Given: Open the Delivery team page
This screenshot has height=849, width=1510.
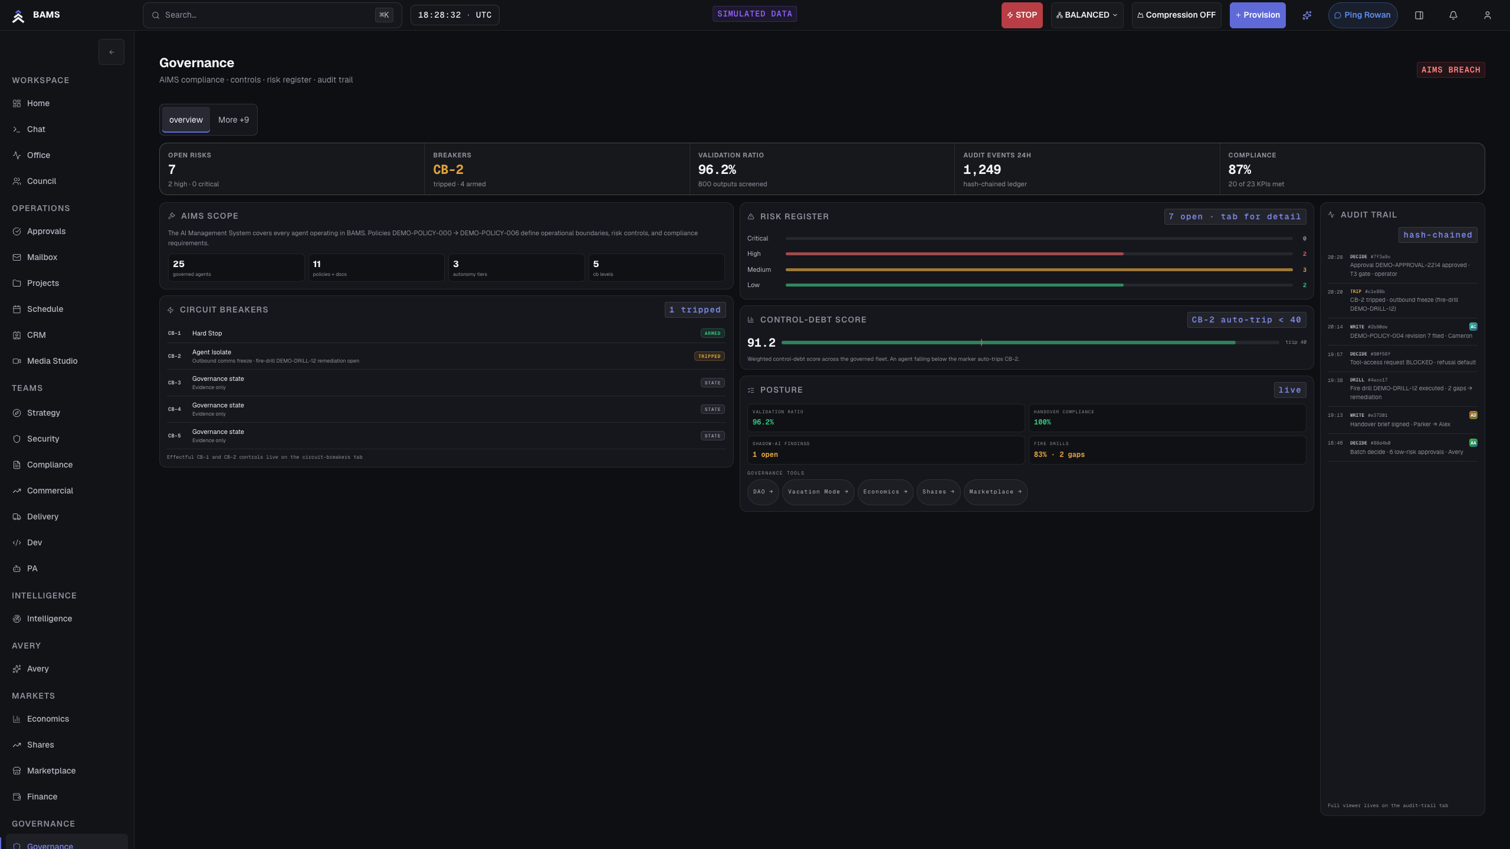Looking at the screenshot, I should point(67,516).
